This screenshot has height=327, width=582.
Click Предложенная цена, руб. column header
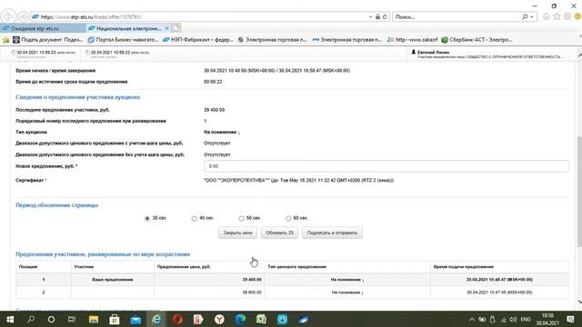click(x=184, y=266)
